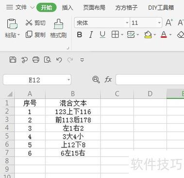Select cell containing 混合文本
This screenshot has height=178, width=184.
(x=73, y=103)
